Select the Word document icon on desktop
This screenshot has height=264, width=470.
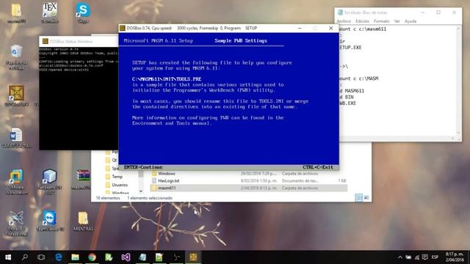[16, 138]
